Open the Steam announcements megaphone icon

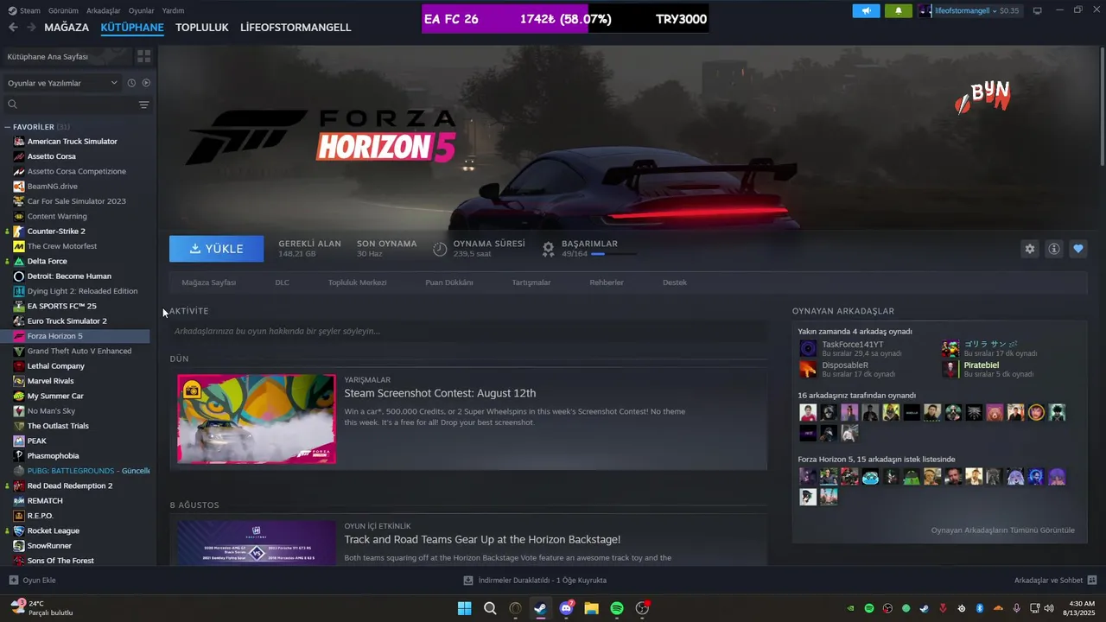coord(866,10)
